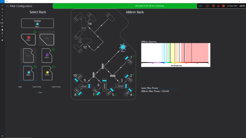246x138 pixels.
Task: Click the 488nm Spectra label
Action: (149, 42)
